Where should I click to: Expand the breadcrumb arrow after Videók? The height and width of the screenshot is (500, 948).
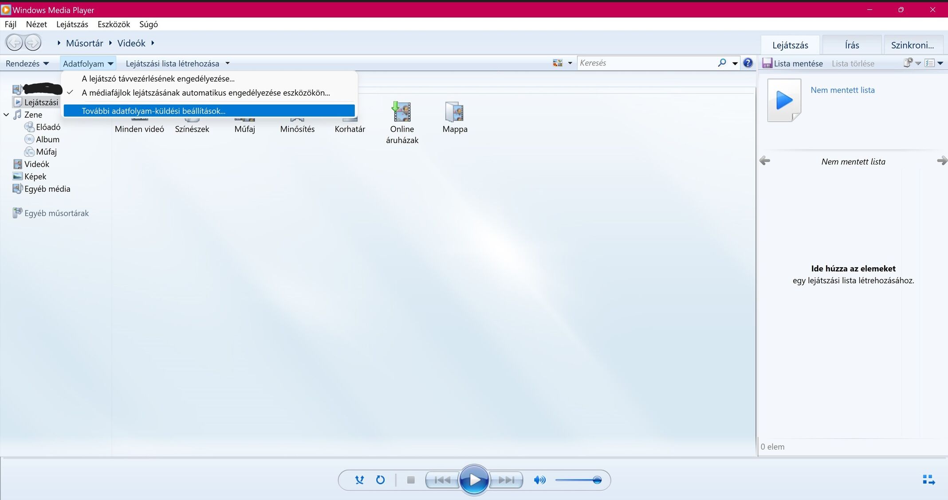pyautogui.click(x=153, y=43)
